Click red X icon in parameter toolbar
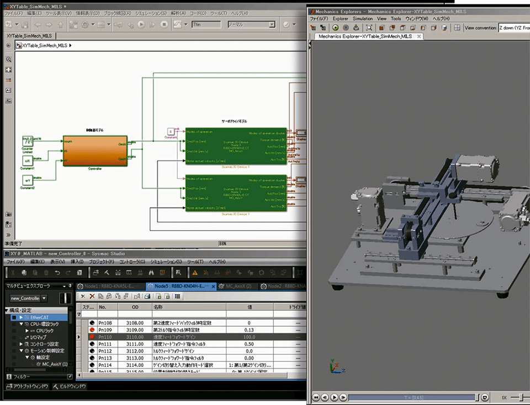The height and width of the screenshot is (405, 530). 92,296
